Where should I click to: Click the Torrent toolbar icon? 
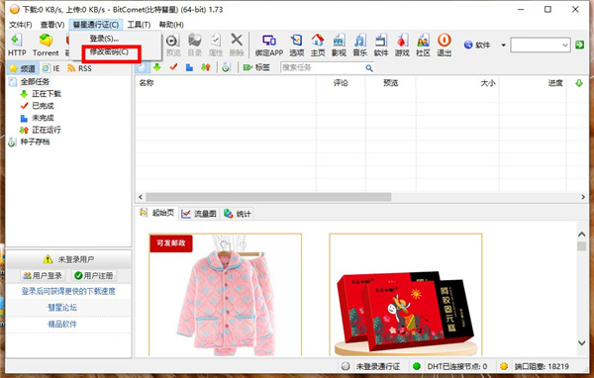(x=46, y=45)
